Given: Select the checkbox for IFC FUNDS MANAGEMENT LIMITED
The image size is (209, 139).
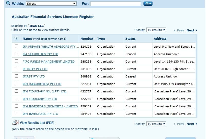Looking at the screenshot, I should pyautogui.click(x=16, y=61).
